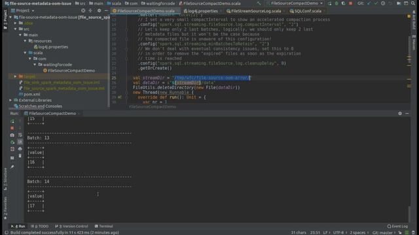
Task: Hide the Run panel with minus icon
Action: click(407, 114)
